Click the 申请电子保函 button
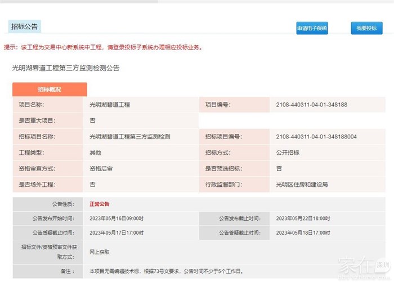The width and height of the screenshot is (394, 282). tap(312, 28)
